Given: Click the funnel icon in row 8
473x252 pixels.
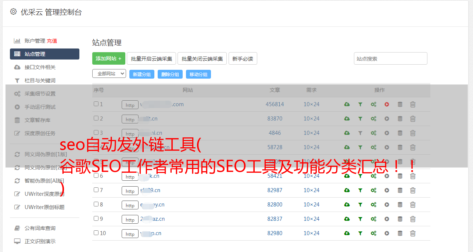Looking at the screenshot, I should click(360, 205).
